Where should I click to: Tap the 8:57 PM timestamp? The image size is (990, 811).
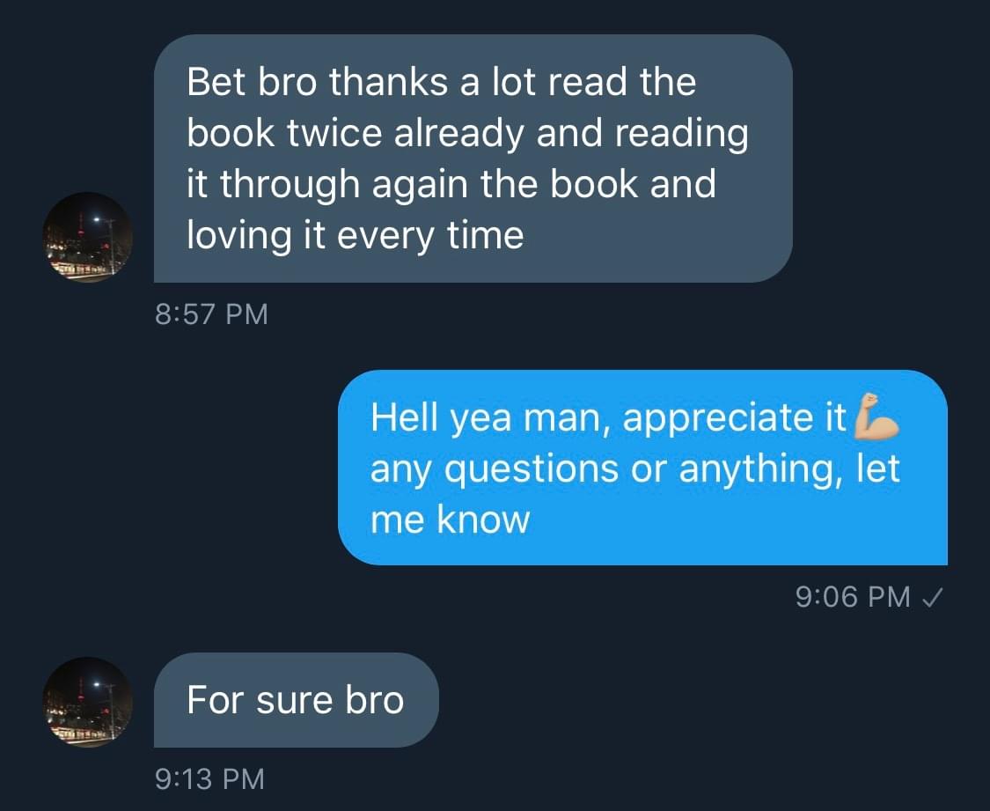click(211, 313)
